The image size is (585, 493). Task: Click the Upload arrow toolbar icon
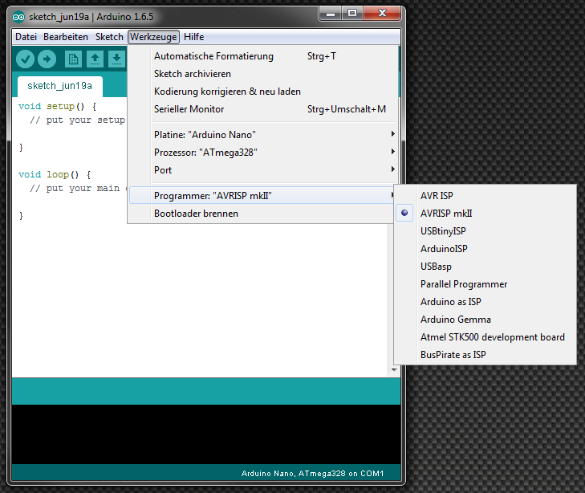47,59
